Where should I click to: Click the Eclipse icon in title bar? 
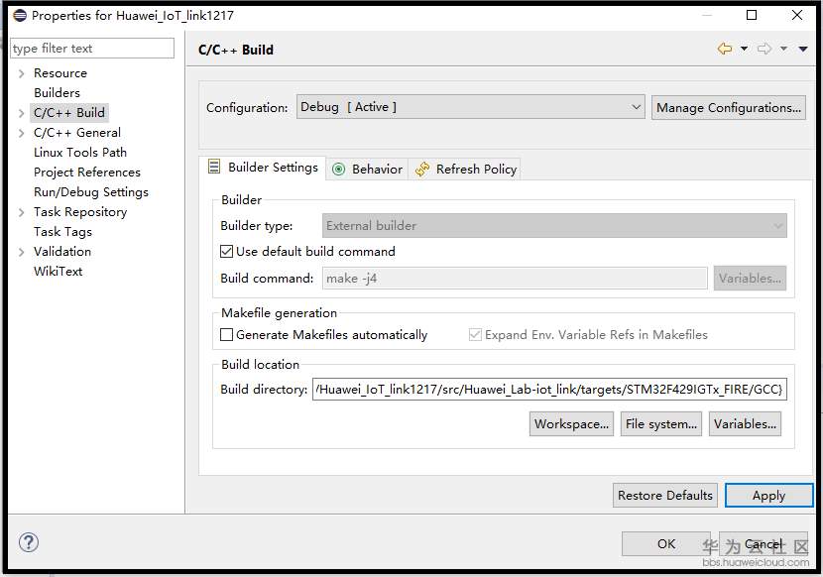(x=19, y=16)
